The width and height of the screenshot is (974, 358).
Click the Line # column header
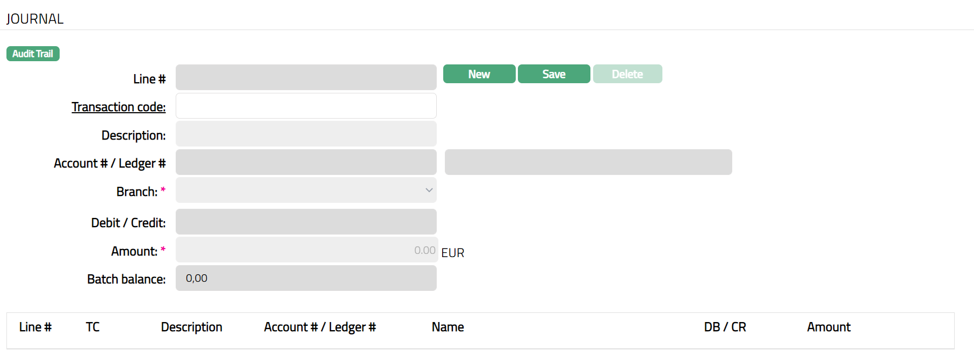click(x=35, y=327)
